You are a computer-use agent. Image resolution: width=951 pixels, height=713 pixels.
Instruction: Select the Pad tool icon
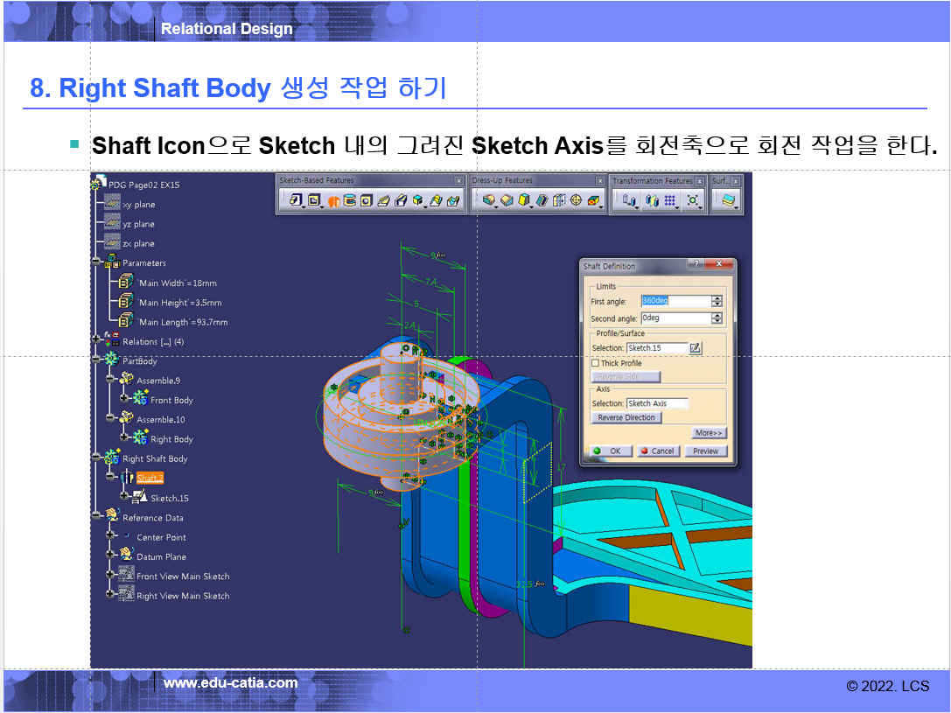[x=296, y=200]
